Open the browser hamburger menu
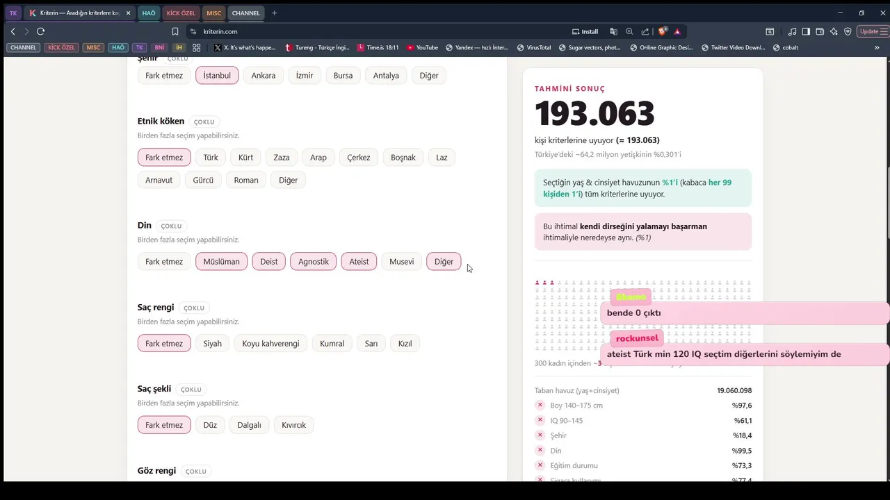The image size is (890, 500). (x=884, y=31)
